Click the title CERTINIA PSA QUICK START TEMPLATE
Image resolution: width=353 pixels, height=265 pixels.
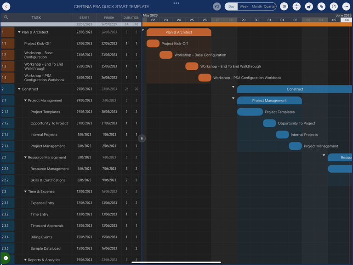pos(111,7)
